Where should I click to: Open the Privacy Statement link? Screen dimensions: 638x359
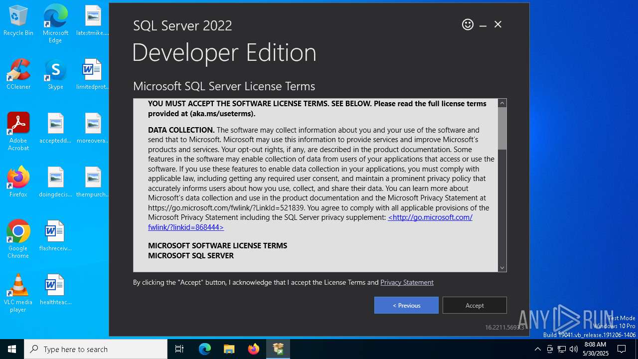coord(407,282)
